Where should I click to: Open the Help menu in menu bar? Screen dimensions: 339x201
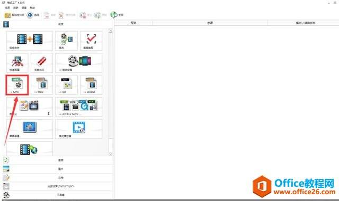click(x=32, y=7)
